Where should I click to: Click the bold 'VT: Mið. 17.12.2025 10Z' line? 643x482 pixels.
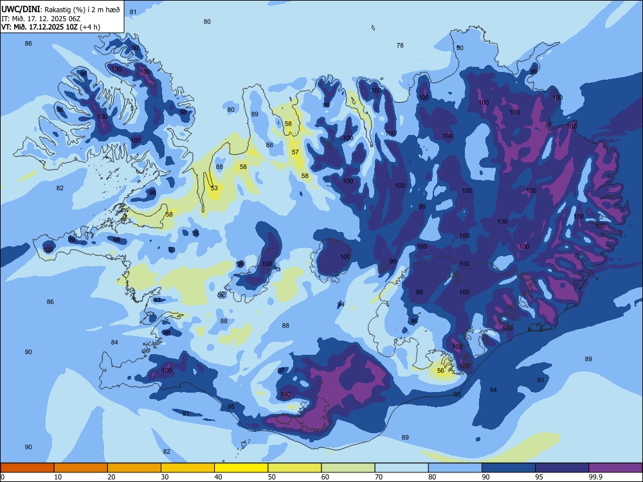pyautogui.click(x=41, y=27)
